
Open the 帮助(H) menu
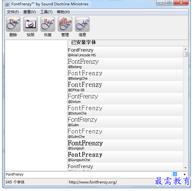63,12
